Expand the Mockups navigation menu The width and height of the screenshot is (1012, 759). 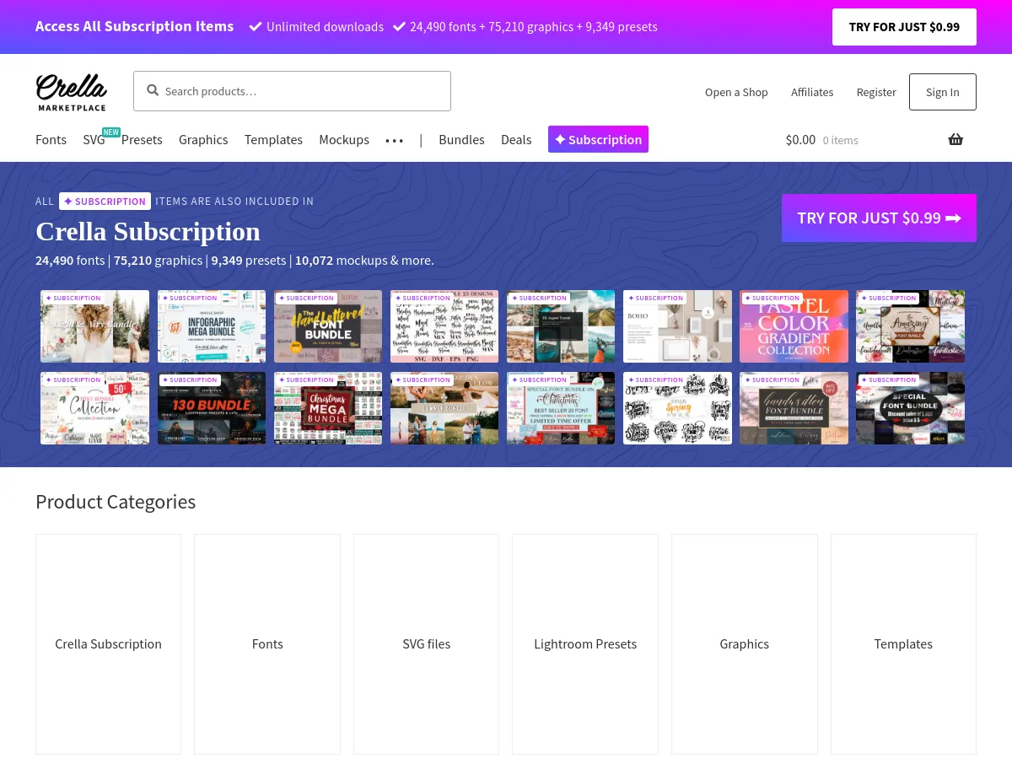point(344,139)
